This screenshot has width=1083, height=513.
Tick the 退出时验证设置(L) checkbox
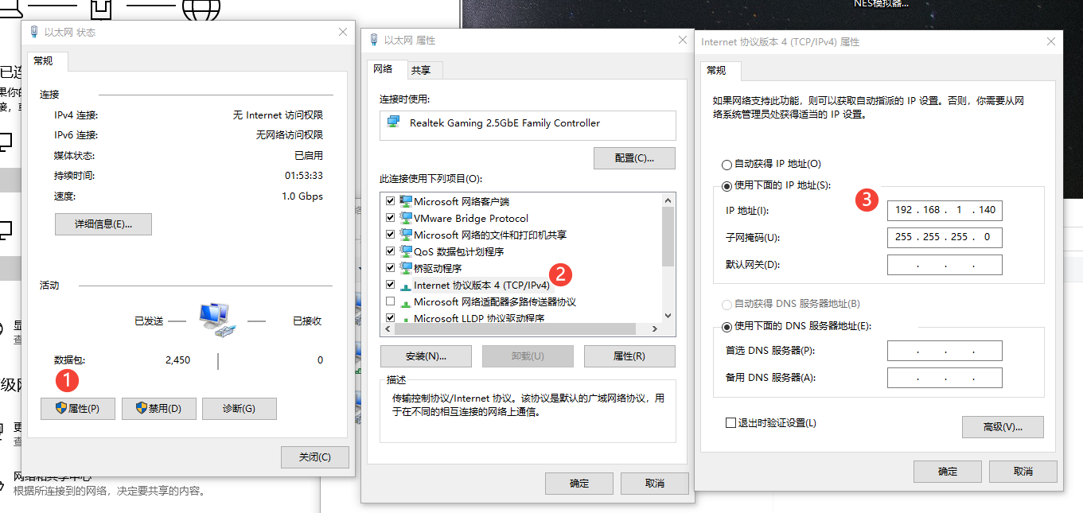(730, 423)
